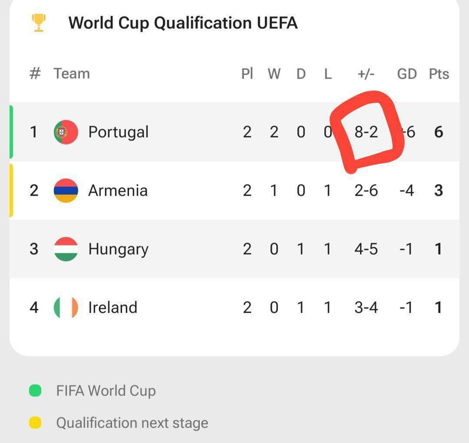Open the Hungary team name
This screenshot has width=469, height=443.
pos(118,249)
